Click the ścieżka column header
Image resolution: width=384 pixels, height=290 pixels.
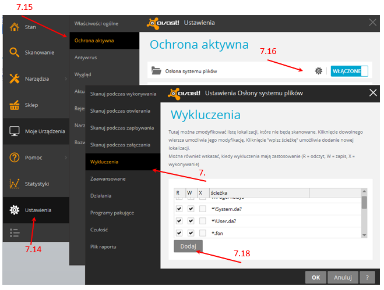(259, 193)
